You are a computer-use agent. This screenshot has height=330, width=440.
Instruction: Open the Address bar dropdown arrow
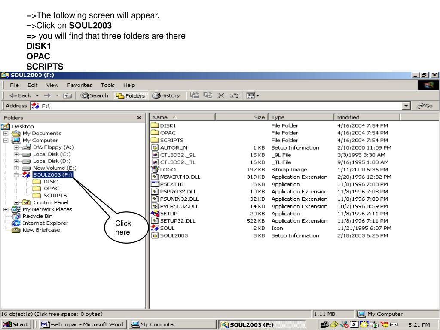coord(406,106)
